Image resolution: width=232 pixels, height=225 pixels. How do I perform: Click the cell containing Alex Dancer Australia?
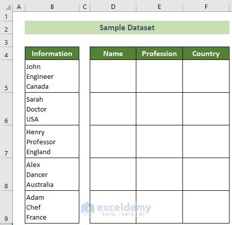coord(52,174)
